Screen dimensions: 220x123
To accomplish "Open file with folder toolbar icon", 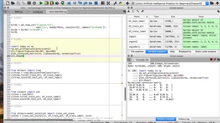I will coord(13,3).
